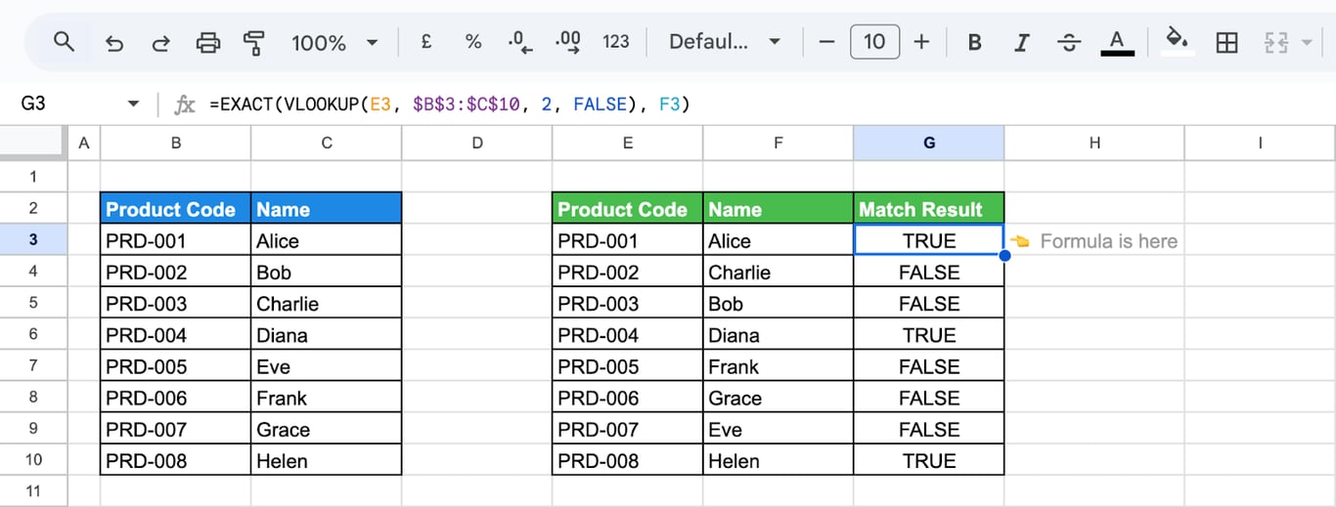The width and height of the screenshot is (1336, 507).
Task: Increase font size with plus button
Action: (x=921, y=42)
